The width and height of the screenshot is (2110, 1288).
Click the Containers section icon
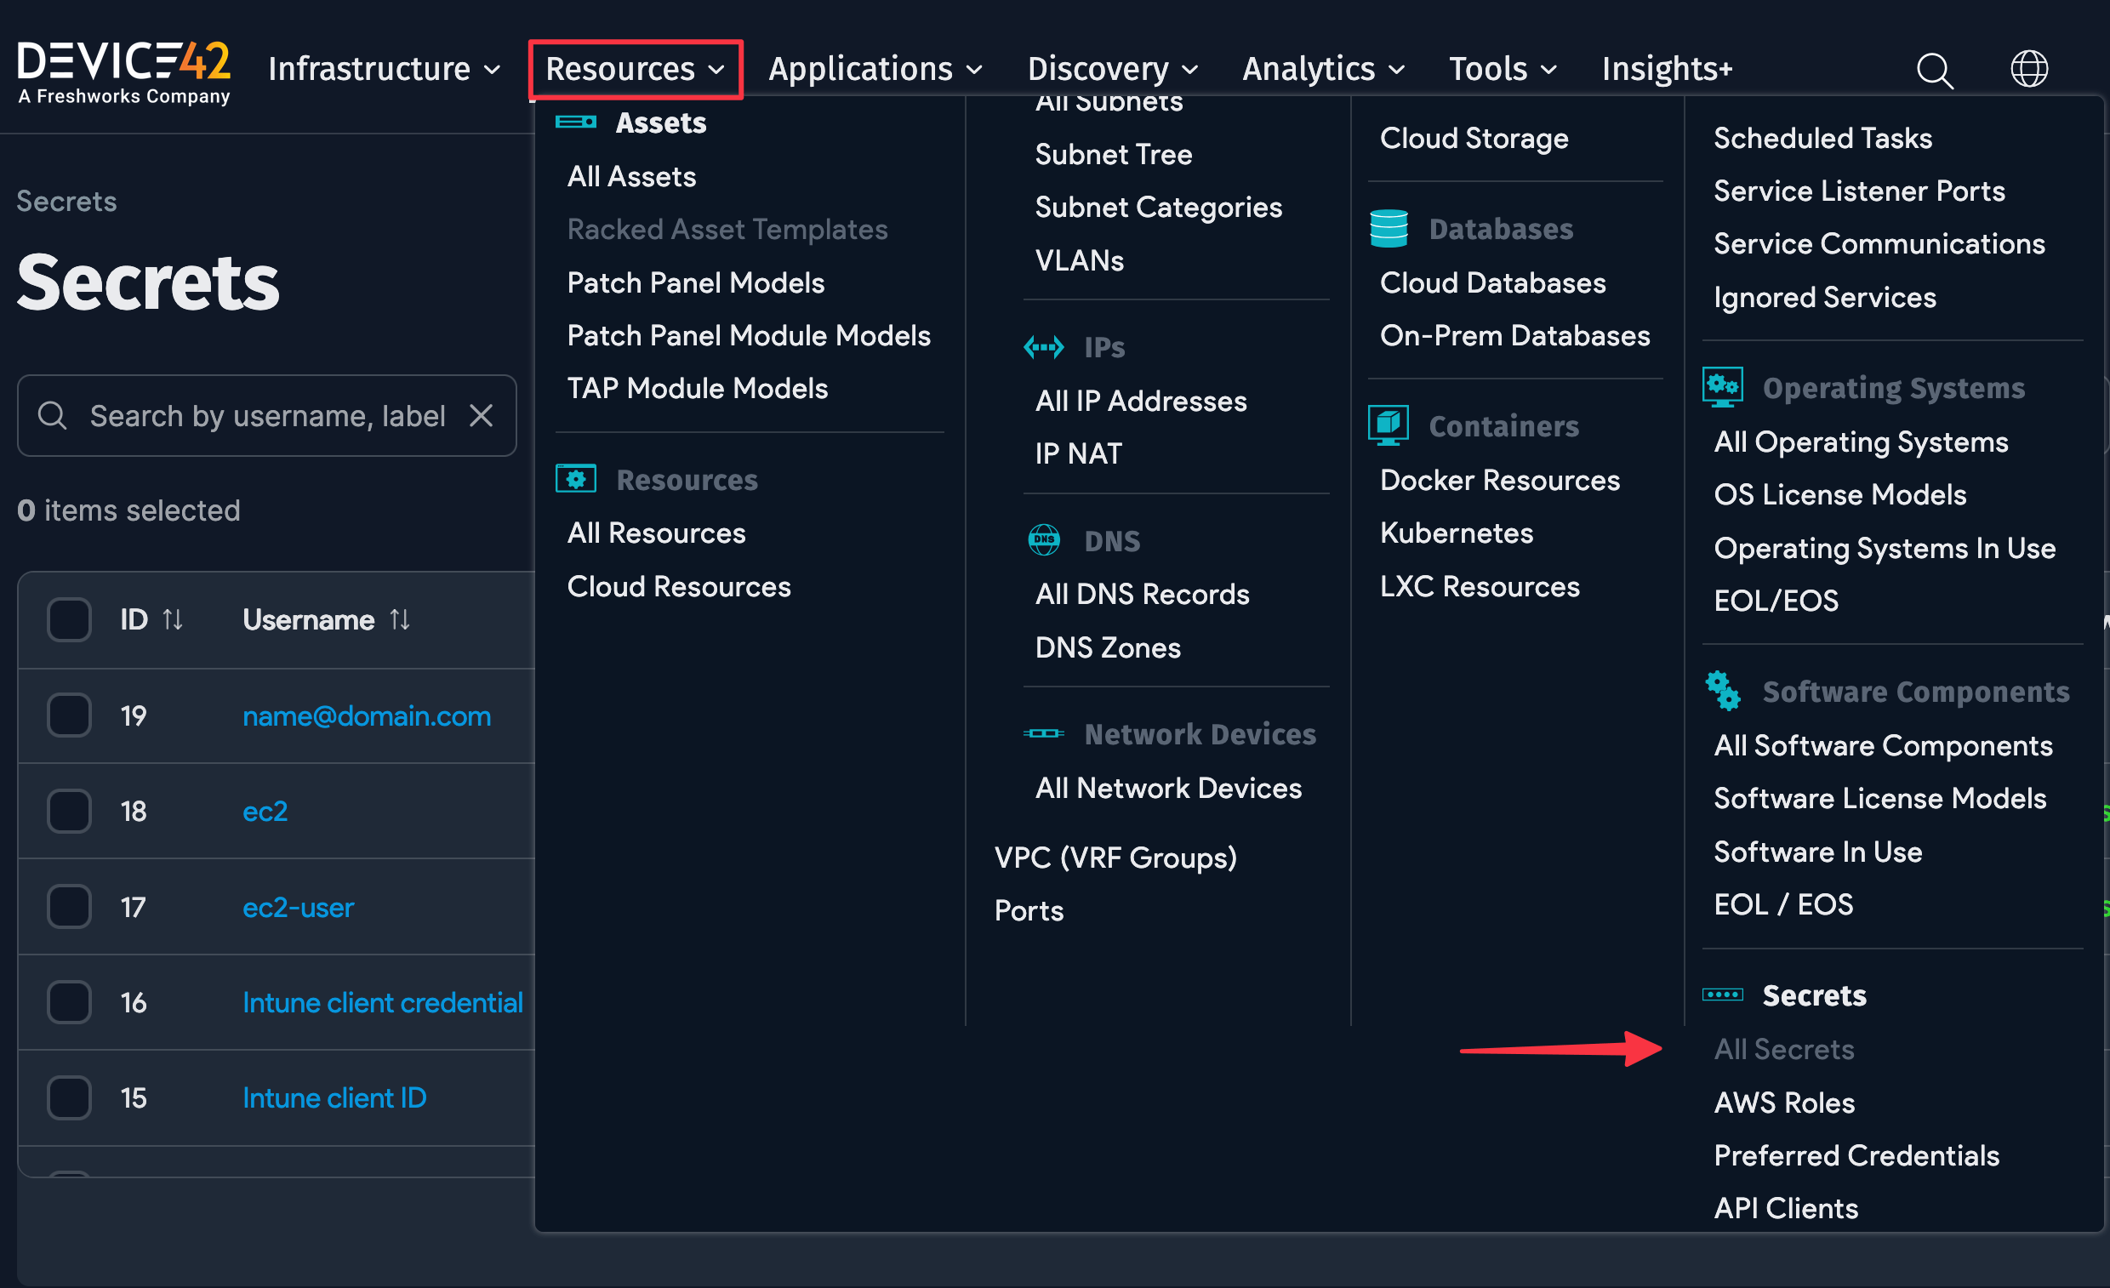pyautogui.click(x=1389, y=425)
